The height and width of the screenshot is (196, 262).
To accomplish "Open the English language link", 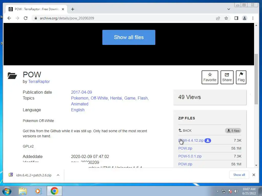I will point(78,110).
